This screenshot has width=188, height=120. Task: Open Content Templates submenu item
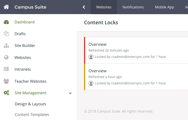pos(32,114)
